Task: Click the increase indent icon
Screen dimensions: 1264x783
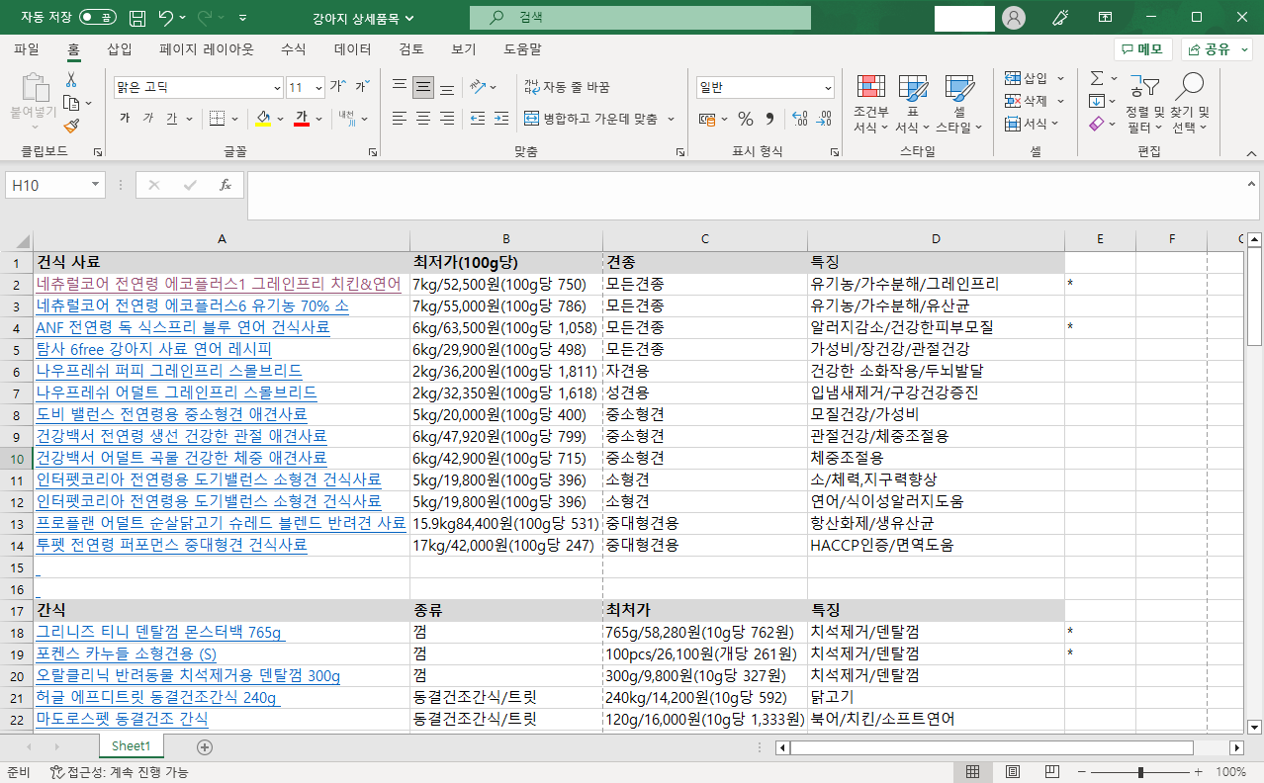Action: click(x=501, y=119)
